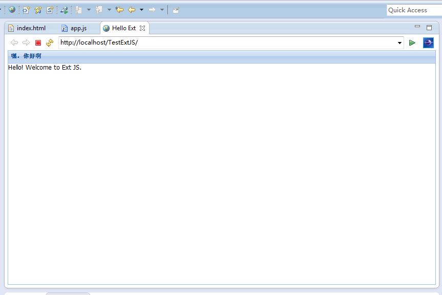Go back one page in the browser
Viewport: 442px width, 295px height.
coord(14,43)
